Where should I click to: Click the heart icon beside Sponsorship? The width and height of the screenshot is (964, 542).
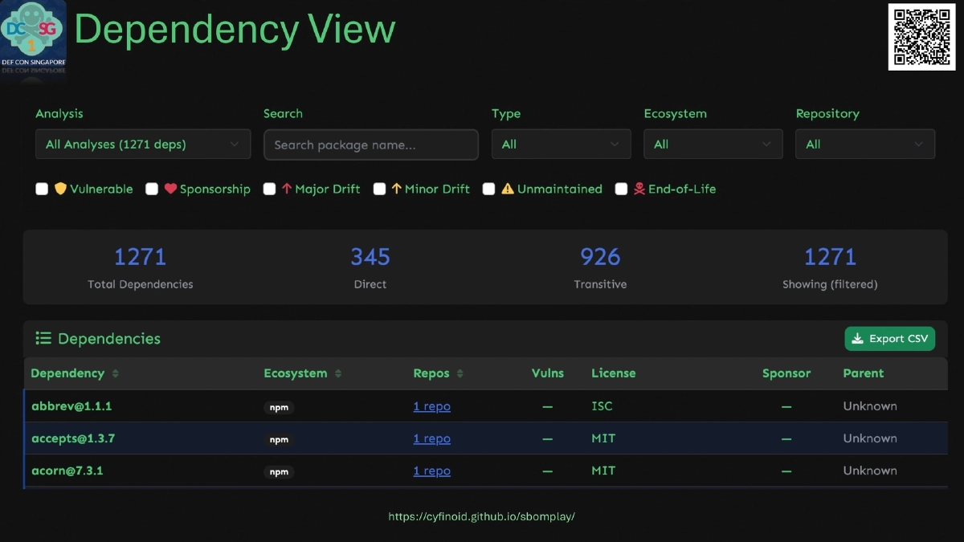click(170, 189)
